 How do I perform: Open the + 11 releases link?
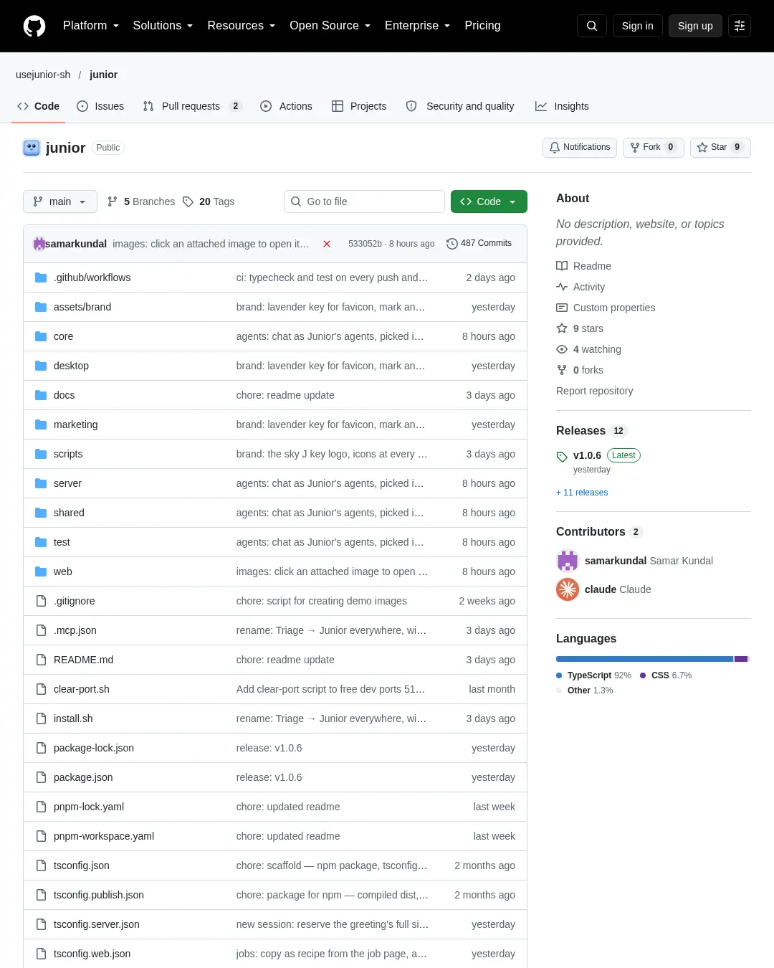(x=582, y=493)
